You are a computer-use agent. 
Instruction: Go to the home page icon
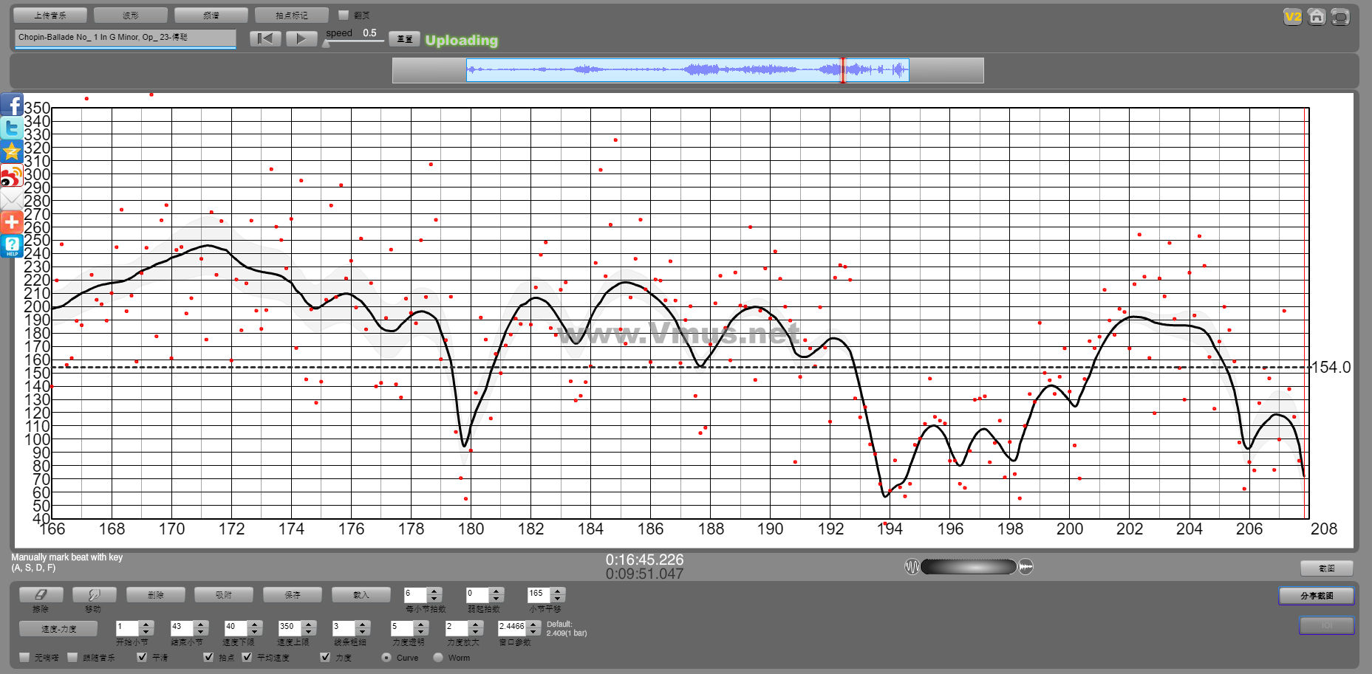click(x=1316, y=16)
